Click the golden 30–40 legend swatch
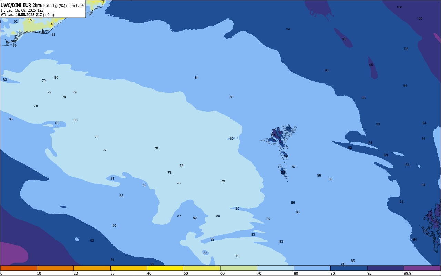This screenshot has width=441, height=276. coord(129,268)
